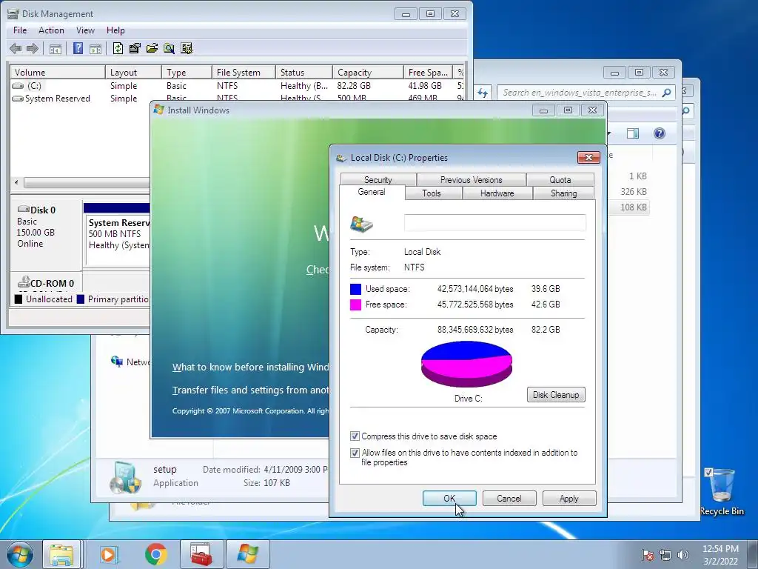Open Transfer files and settings link
Image resolution: width=758 pixels, height=569 pixels.
point(251,390)
